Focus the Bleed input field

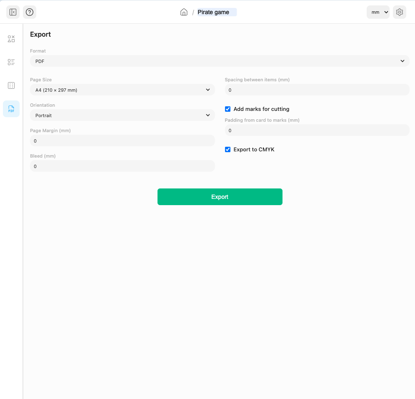122,166
